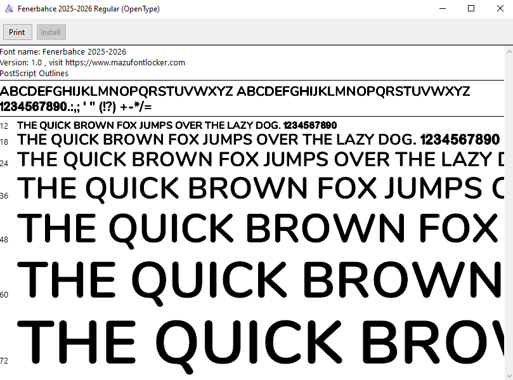The height and width of the screenshot is (380, 513).
Task: Click the 'Font name: Fenerbahce 2025-2026' line
Action: click(63, 51)
